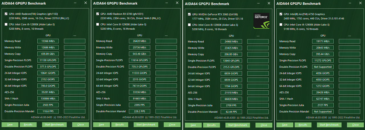The image size is (365, 130).
Task: Select Memory Write value 23425 MB/s
Action: 231,48
